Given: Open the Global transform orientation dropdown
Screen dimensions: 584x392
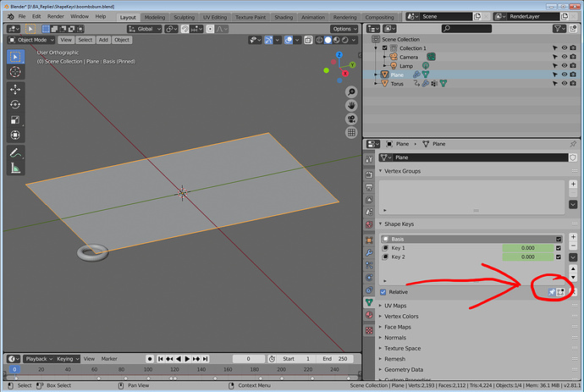Looking at the screenshot, I should pos(145,29).
